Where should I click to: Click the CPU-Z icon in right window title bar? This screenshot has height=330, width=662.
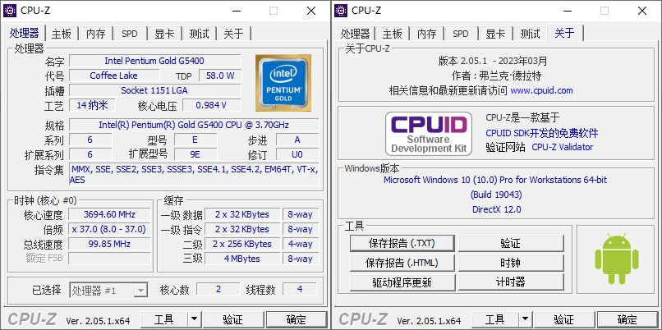coord(342,11)
